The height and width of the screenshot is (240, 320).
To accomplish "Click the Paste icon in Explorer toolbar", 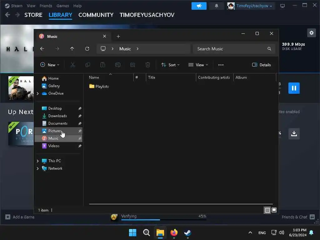I will [102, 65].
